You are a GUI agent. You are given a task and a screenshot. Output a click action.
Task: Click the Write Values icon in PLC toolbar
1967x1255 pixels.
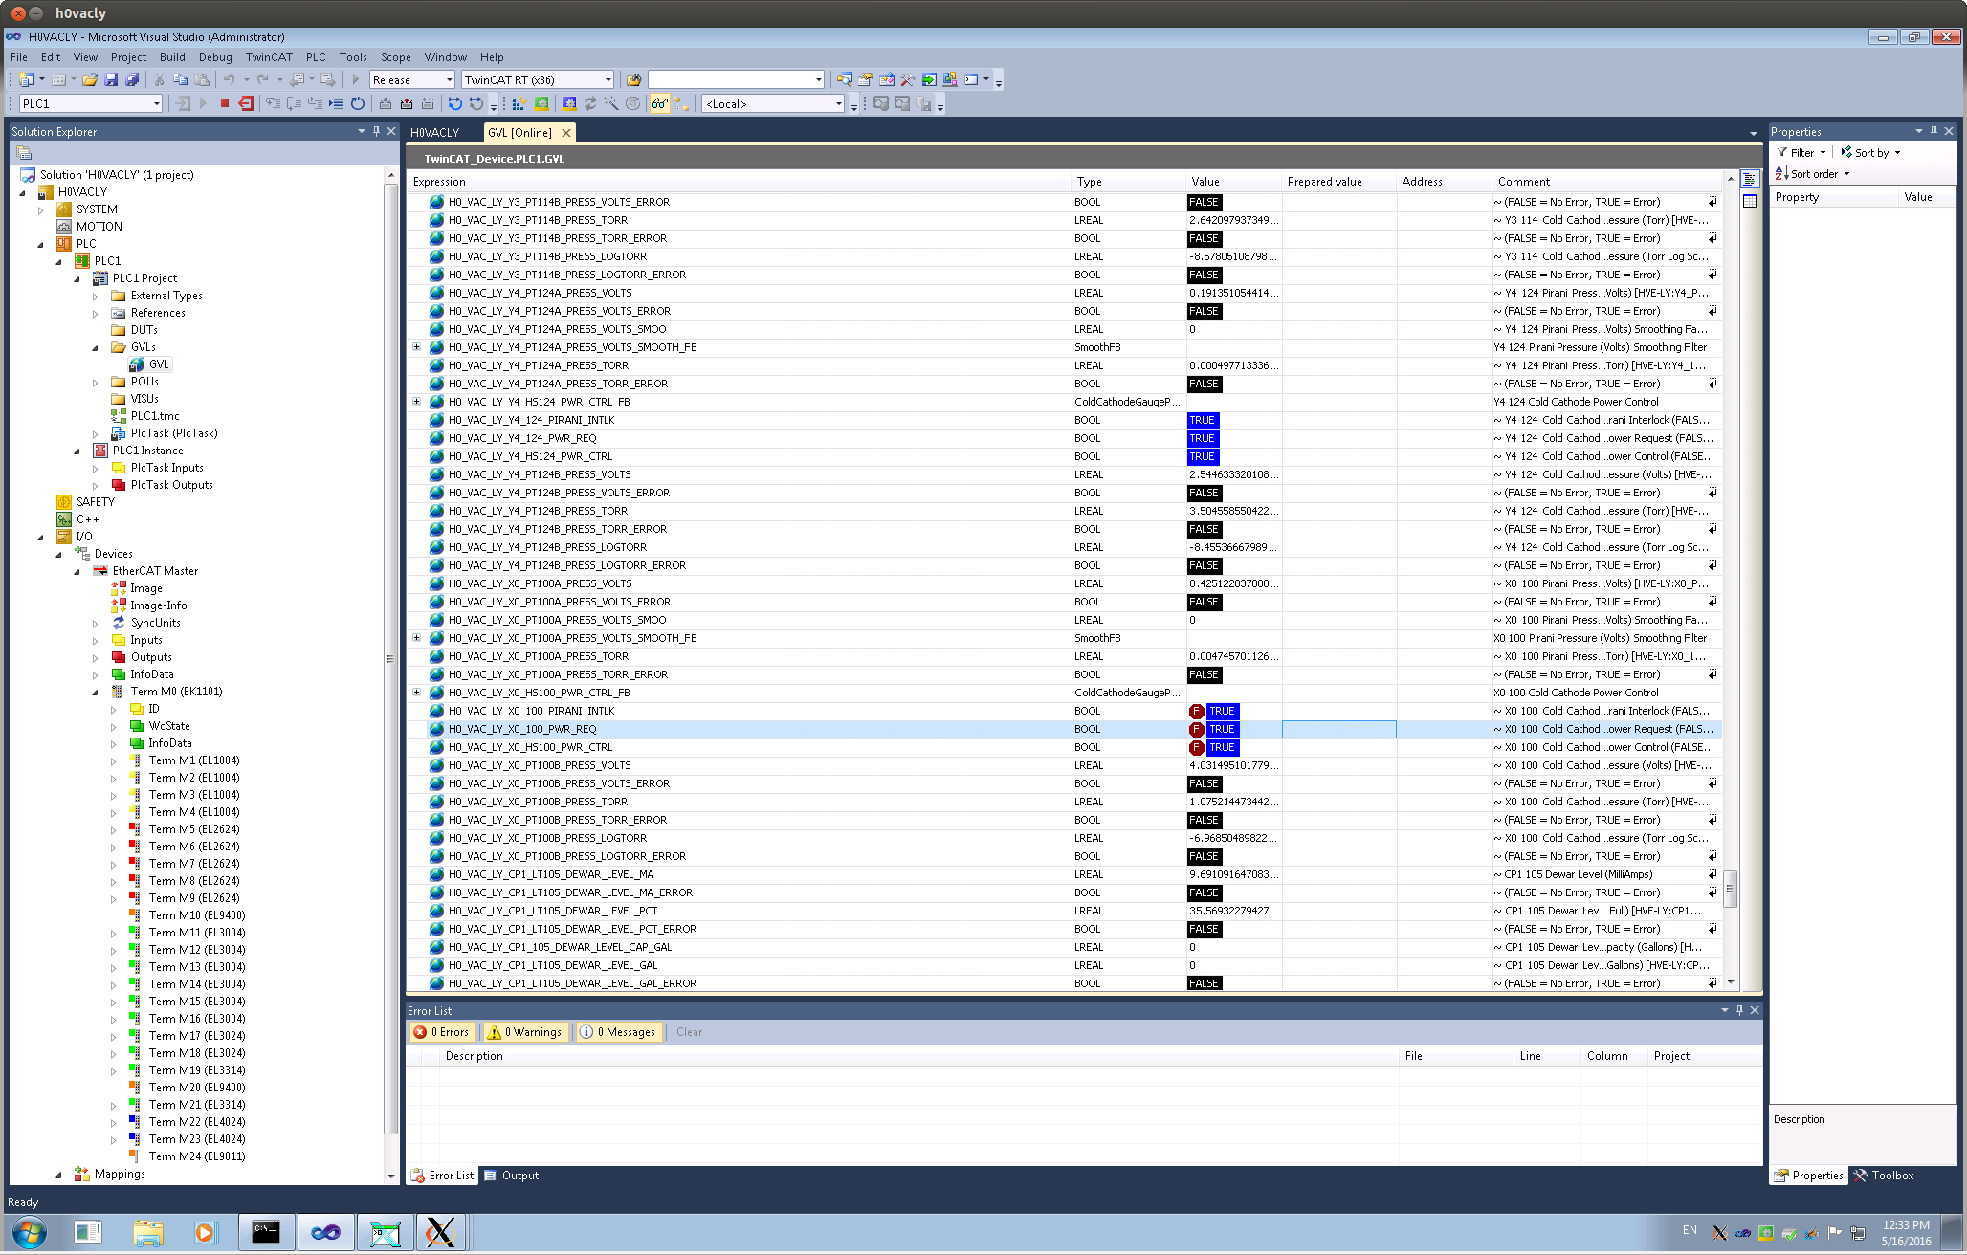pyautogui.click(x=386, y=104)
